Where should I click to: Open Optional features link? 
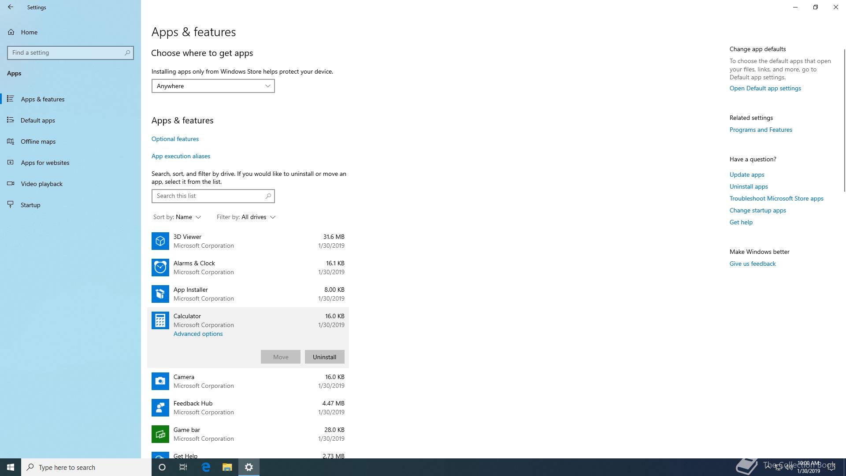point(175,139)
